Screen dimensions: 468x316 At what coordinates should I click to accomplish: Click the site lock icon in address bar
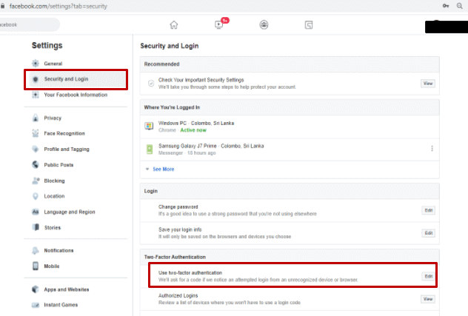(x=2, y=6)
